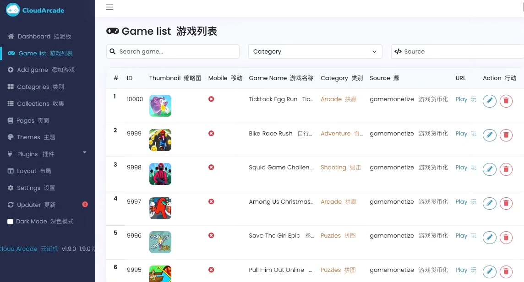The image size is (524, 282).
Task: Toggle the Dark Mode switch
Action: click(11, 221)
